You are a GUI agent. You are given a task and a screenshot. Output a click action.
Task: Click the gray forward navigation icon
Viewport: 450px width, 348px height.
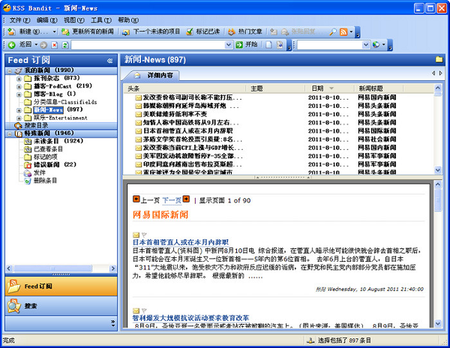coord(43,45)
